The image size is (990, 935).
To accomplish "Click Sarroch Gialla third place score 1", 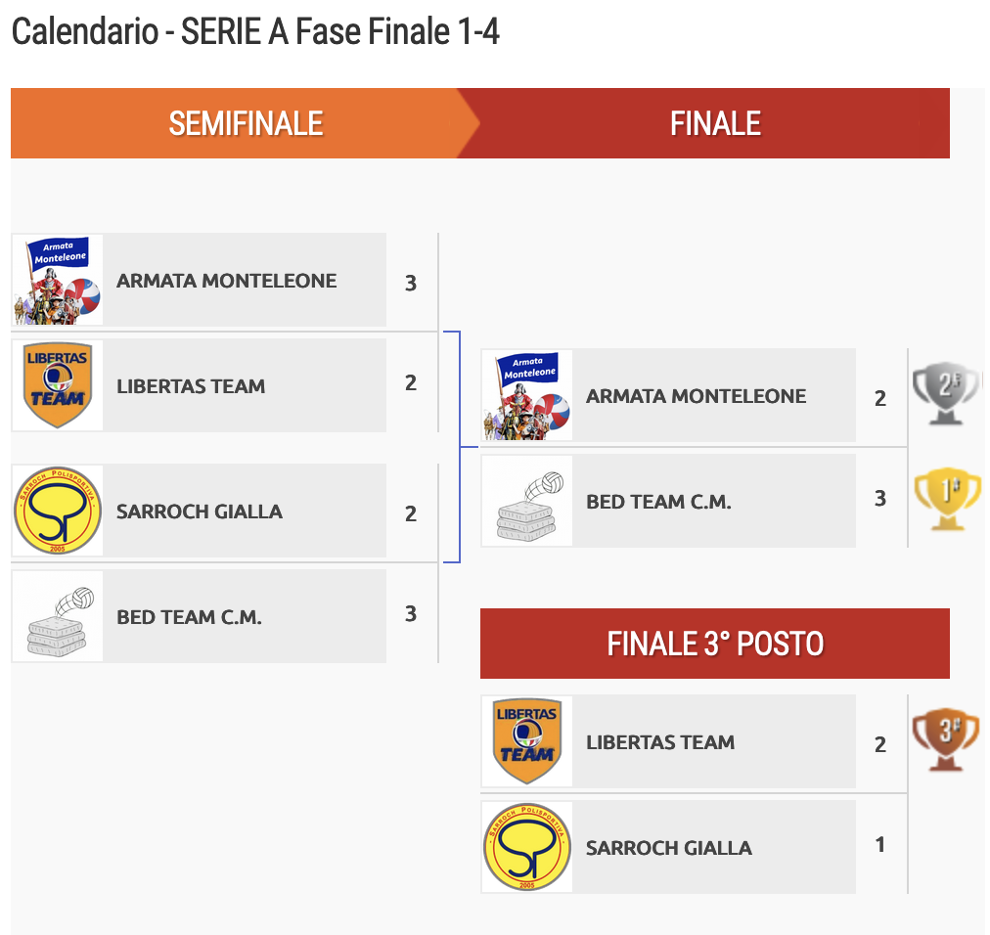I will (880, 845).
